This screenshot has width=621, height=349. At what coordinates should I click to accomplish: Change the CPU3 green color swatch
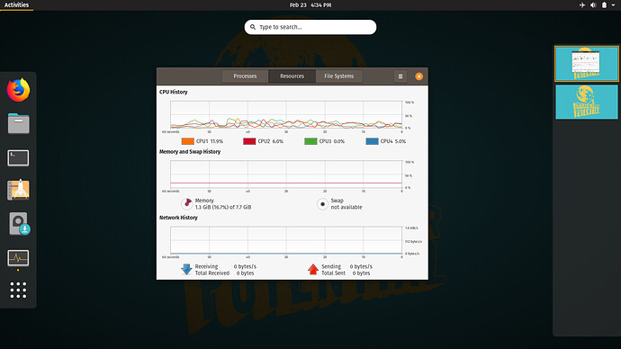click(310, 141)
